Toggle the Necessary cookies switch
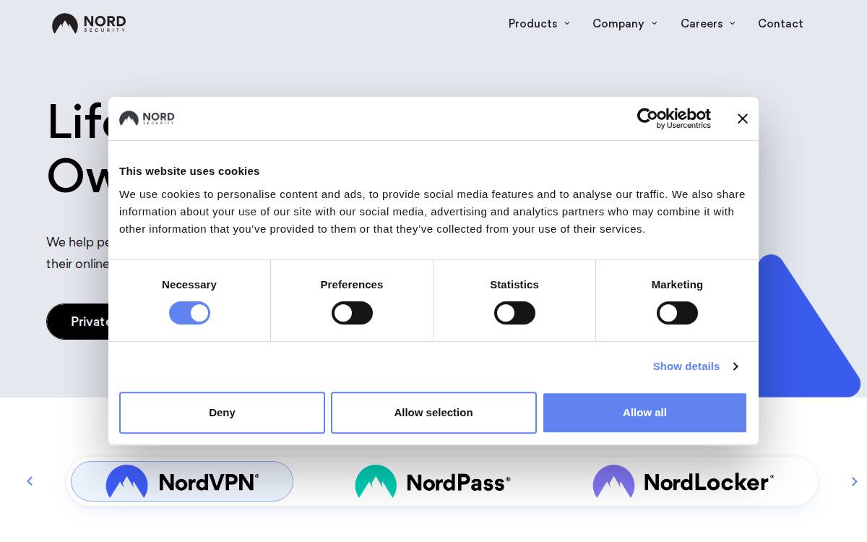Image resolution: width=867 pixels, height=542 pixels. [x=189, y=313]
